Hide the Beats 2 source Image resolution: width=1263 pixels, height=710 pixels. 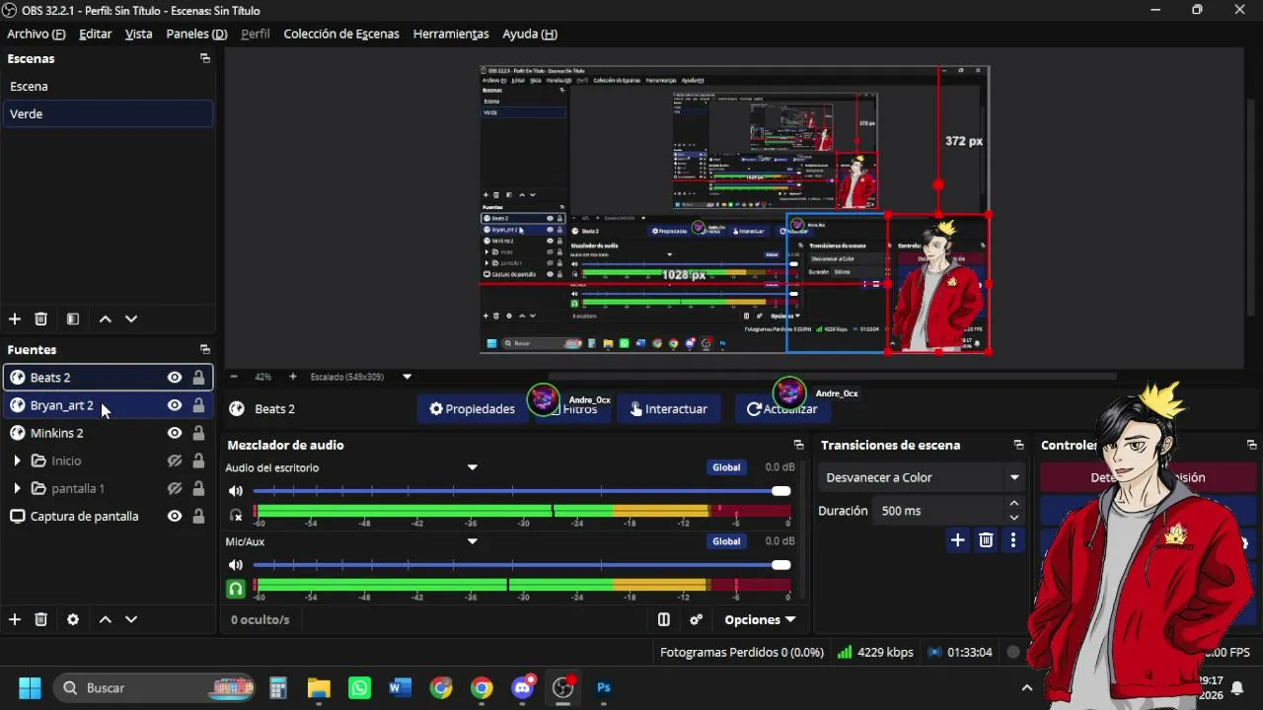tap(175, 377)
